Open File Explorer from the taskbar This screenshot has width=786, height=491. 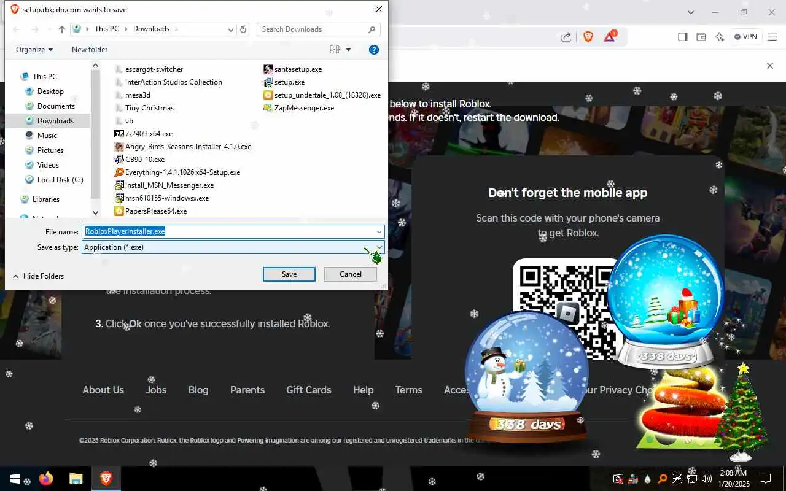click(76, 479)
